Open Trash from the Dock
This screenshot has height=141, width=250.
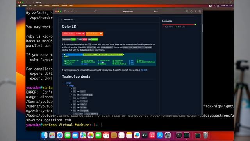206,135
